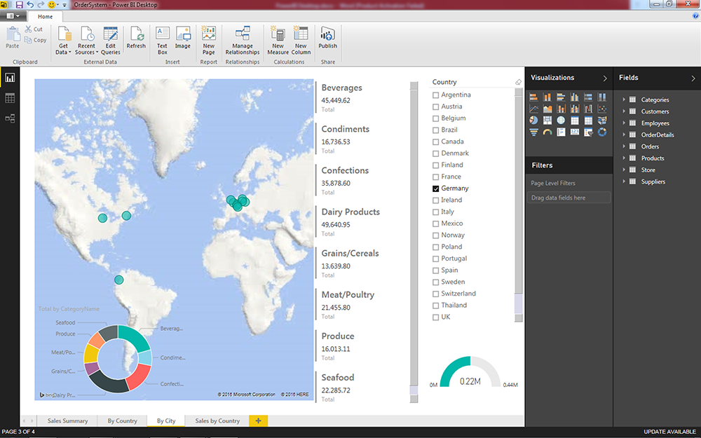The image size is (701, 438).
Task: Select the pie chart visualization
Action: pyautogui.click(x=533, y=121)
